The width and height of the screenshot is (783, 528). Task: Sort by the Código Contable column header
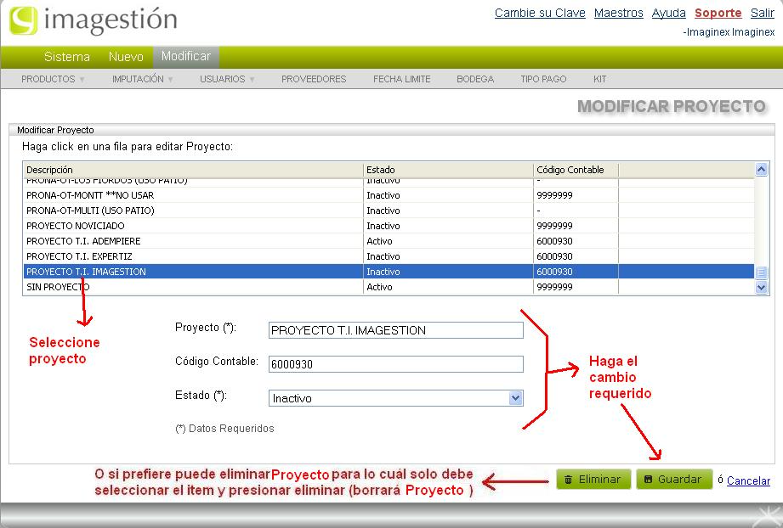click(576, 170)
